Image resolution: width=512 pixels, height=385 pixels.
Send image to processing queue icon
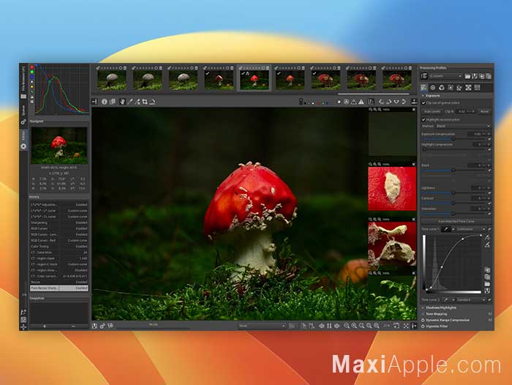(102, 326)
